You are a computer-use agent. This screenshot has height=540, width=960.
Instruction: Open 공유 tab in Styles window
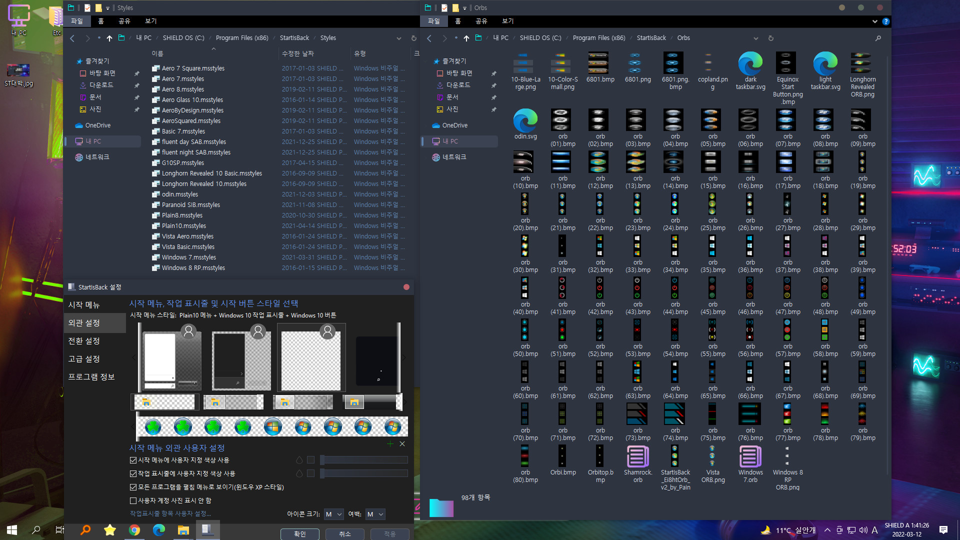tap(124, 21)
